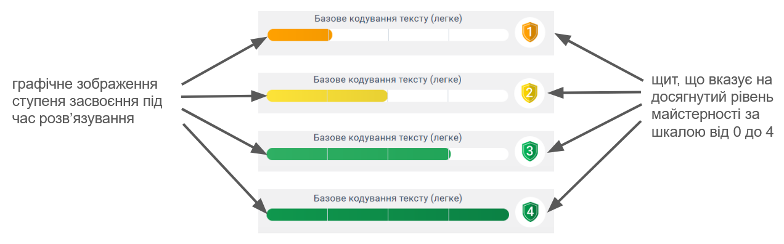784x244 pixels.
Task: Click the last segment of the dark green bar
Action: click(479, 214)
